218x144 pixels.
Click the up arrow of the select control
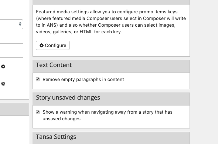[20, 23]
